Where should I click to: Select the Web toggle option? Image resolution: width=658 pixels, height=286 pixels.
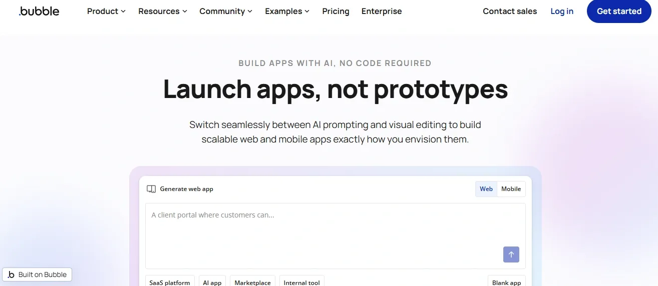pos(486,189)
